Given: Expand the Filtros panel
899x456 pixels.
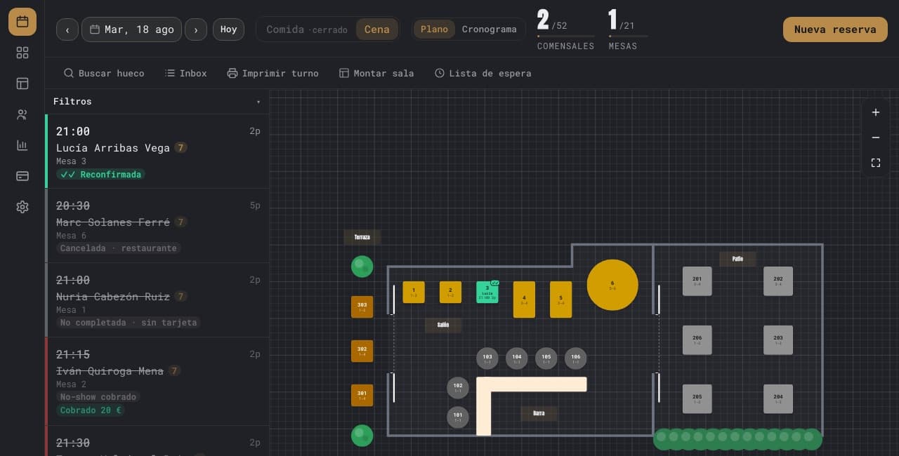Looking at the screenshot, I should 157,101.
